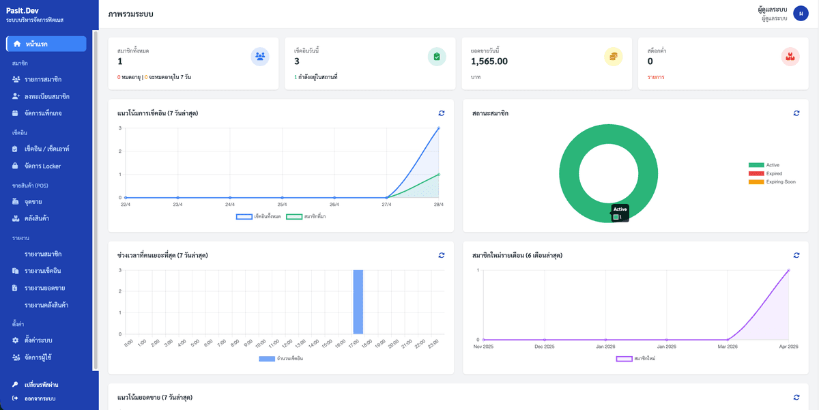819x410 pixels.
Task: Click the home icon beside หน้าแรก
Action: point(17,44)
